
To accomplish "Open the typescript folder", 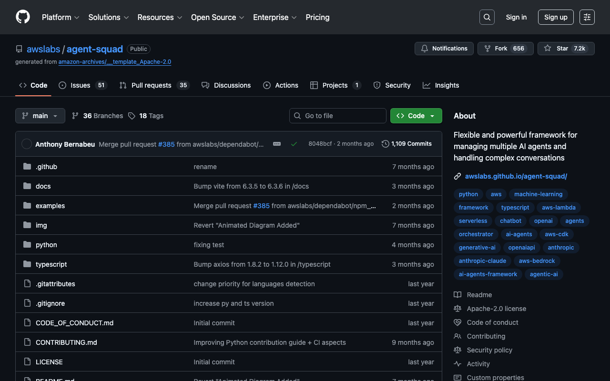I will coord(51,264).
